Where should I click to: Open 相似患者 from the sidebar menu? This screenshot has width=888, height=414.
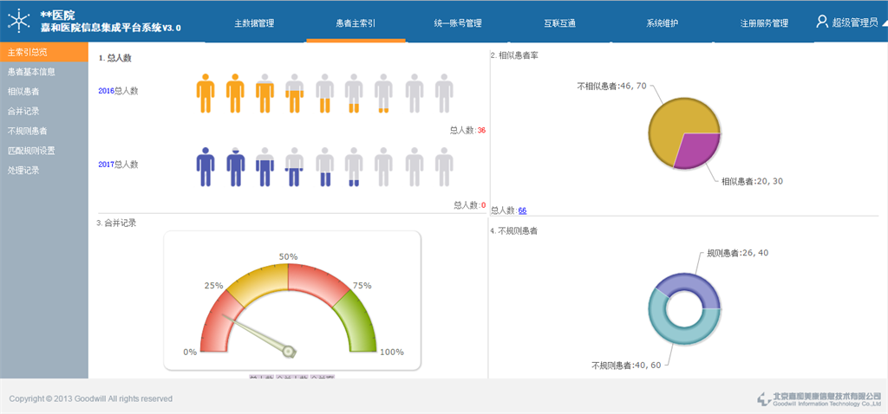click(23, 92)
